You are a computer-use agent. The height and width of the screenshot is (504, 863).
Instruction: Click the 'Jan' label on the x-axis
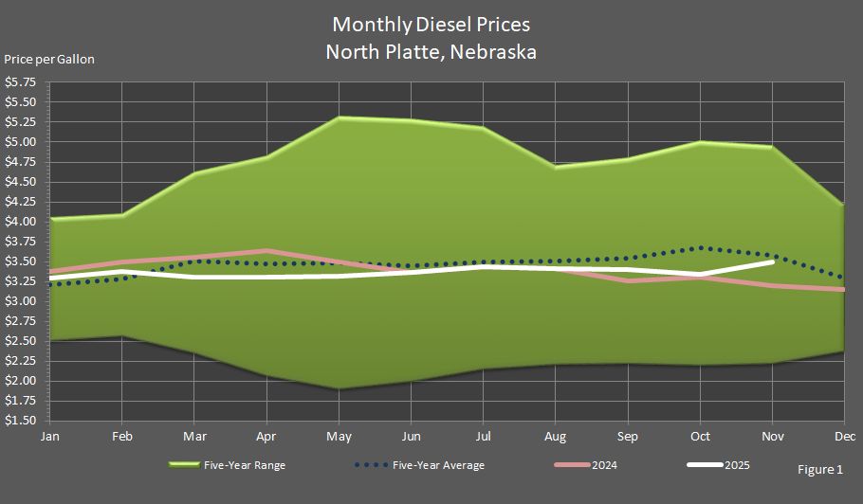(x=49, y=436)
